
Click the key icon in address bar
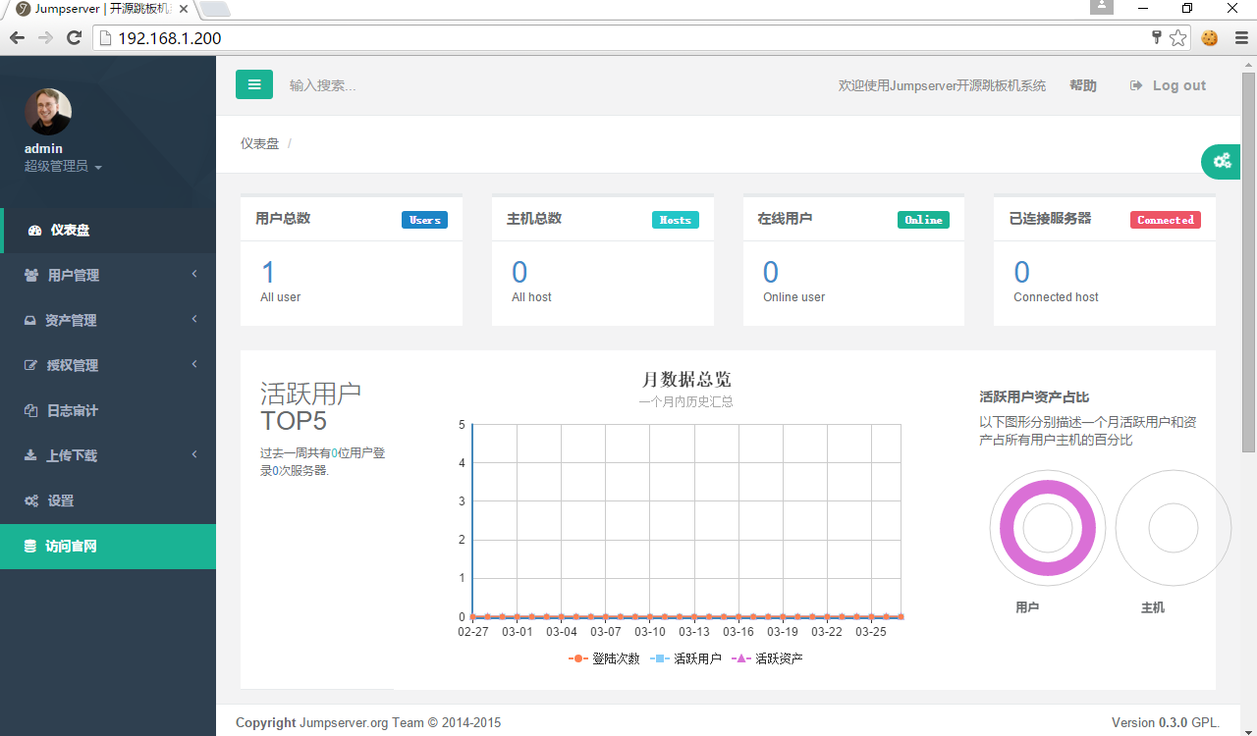point(1157,37)
